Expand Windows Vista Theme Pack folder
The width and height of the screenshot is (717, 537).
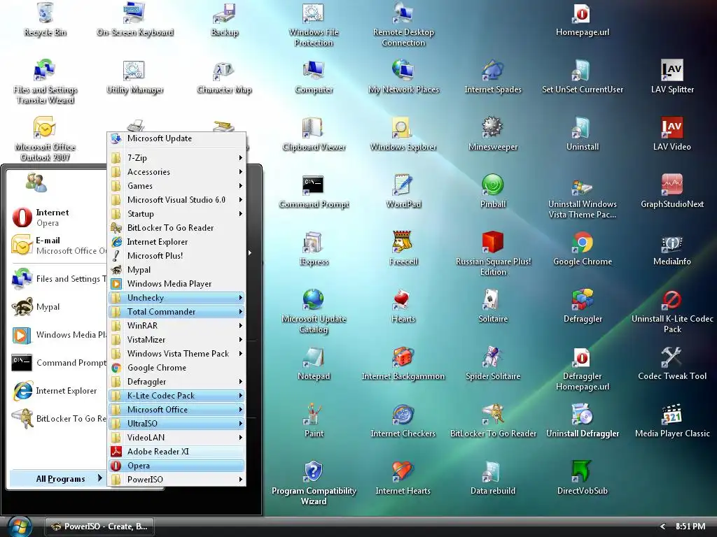[176, 353]
